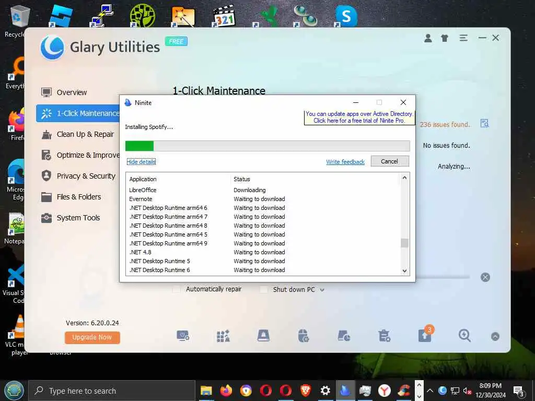The width and height of the screenshot is (535, 401).
Task: Open Media Player Classic 321 desktop icon
Action: point(224,16)
